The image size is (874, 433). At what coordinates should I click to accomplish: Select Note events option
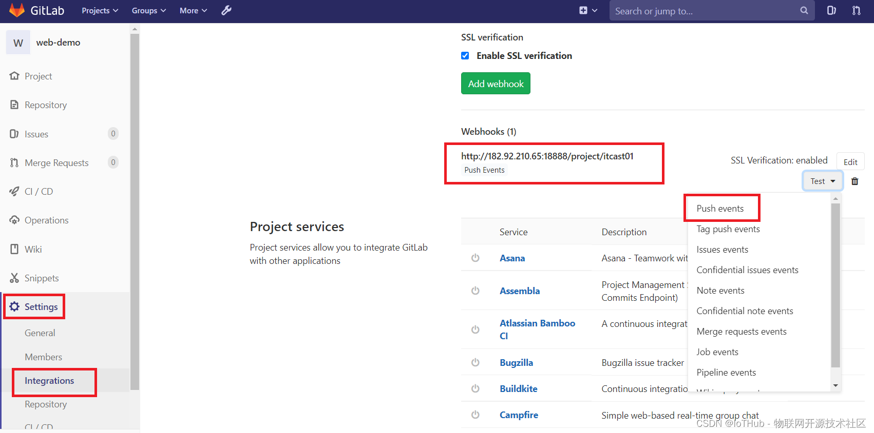click(x=720, y=291)
